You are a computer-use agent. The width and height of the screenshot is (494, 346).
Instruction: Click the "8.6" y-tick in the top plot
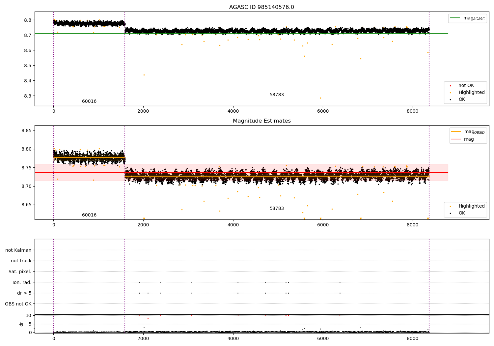[x=28, y=50]
